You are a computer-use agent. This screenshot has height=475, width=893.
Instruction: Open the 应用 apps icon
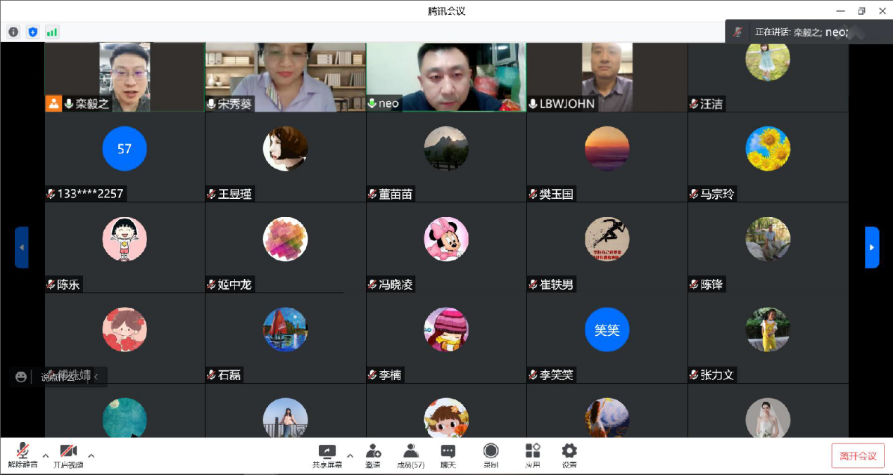(x=532, y=455)
